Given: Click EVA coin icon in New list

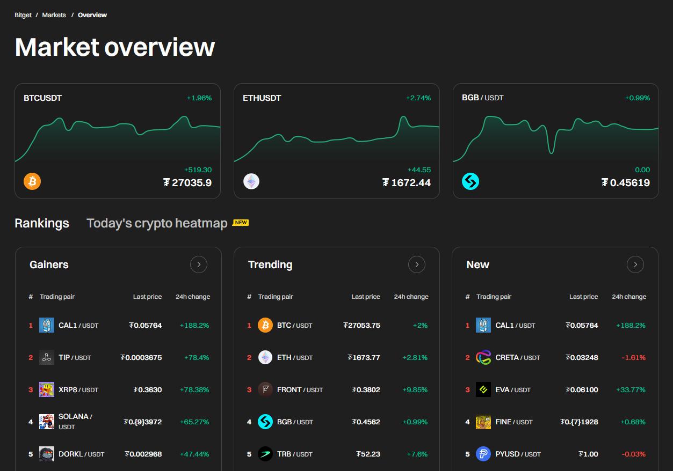Looking at the screenshot, I should pyautogui.click(x=483, y=389).
